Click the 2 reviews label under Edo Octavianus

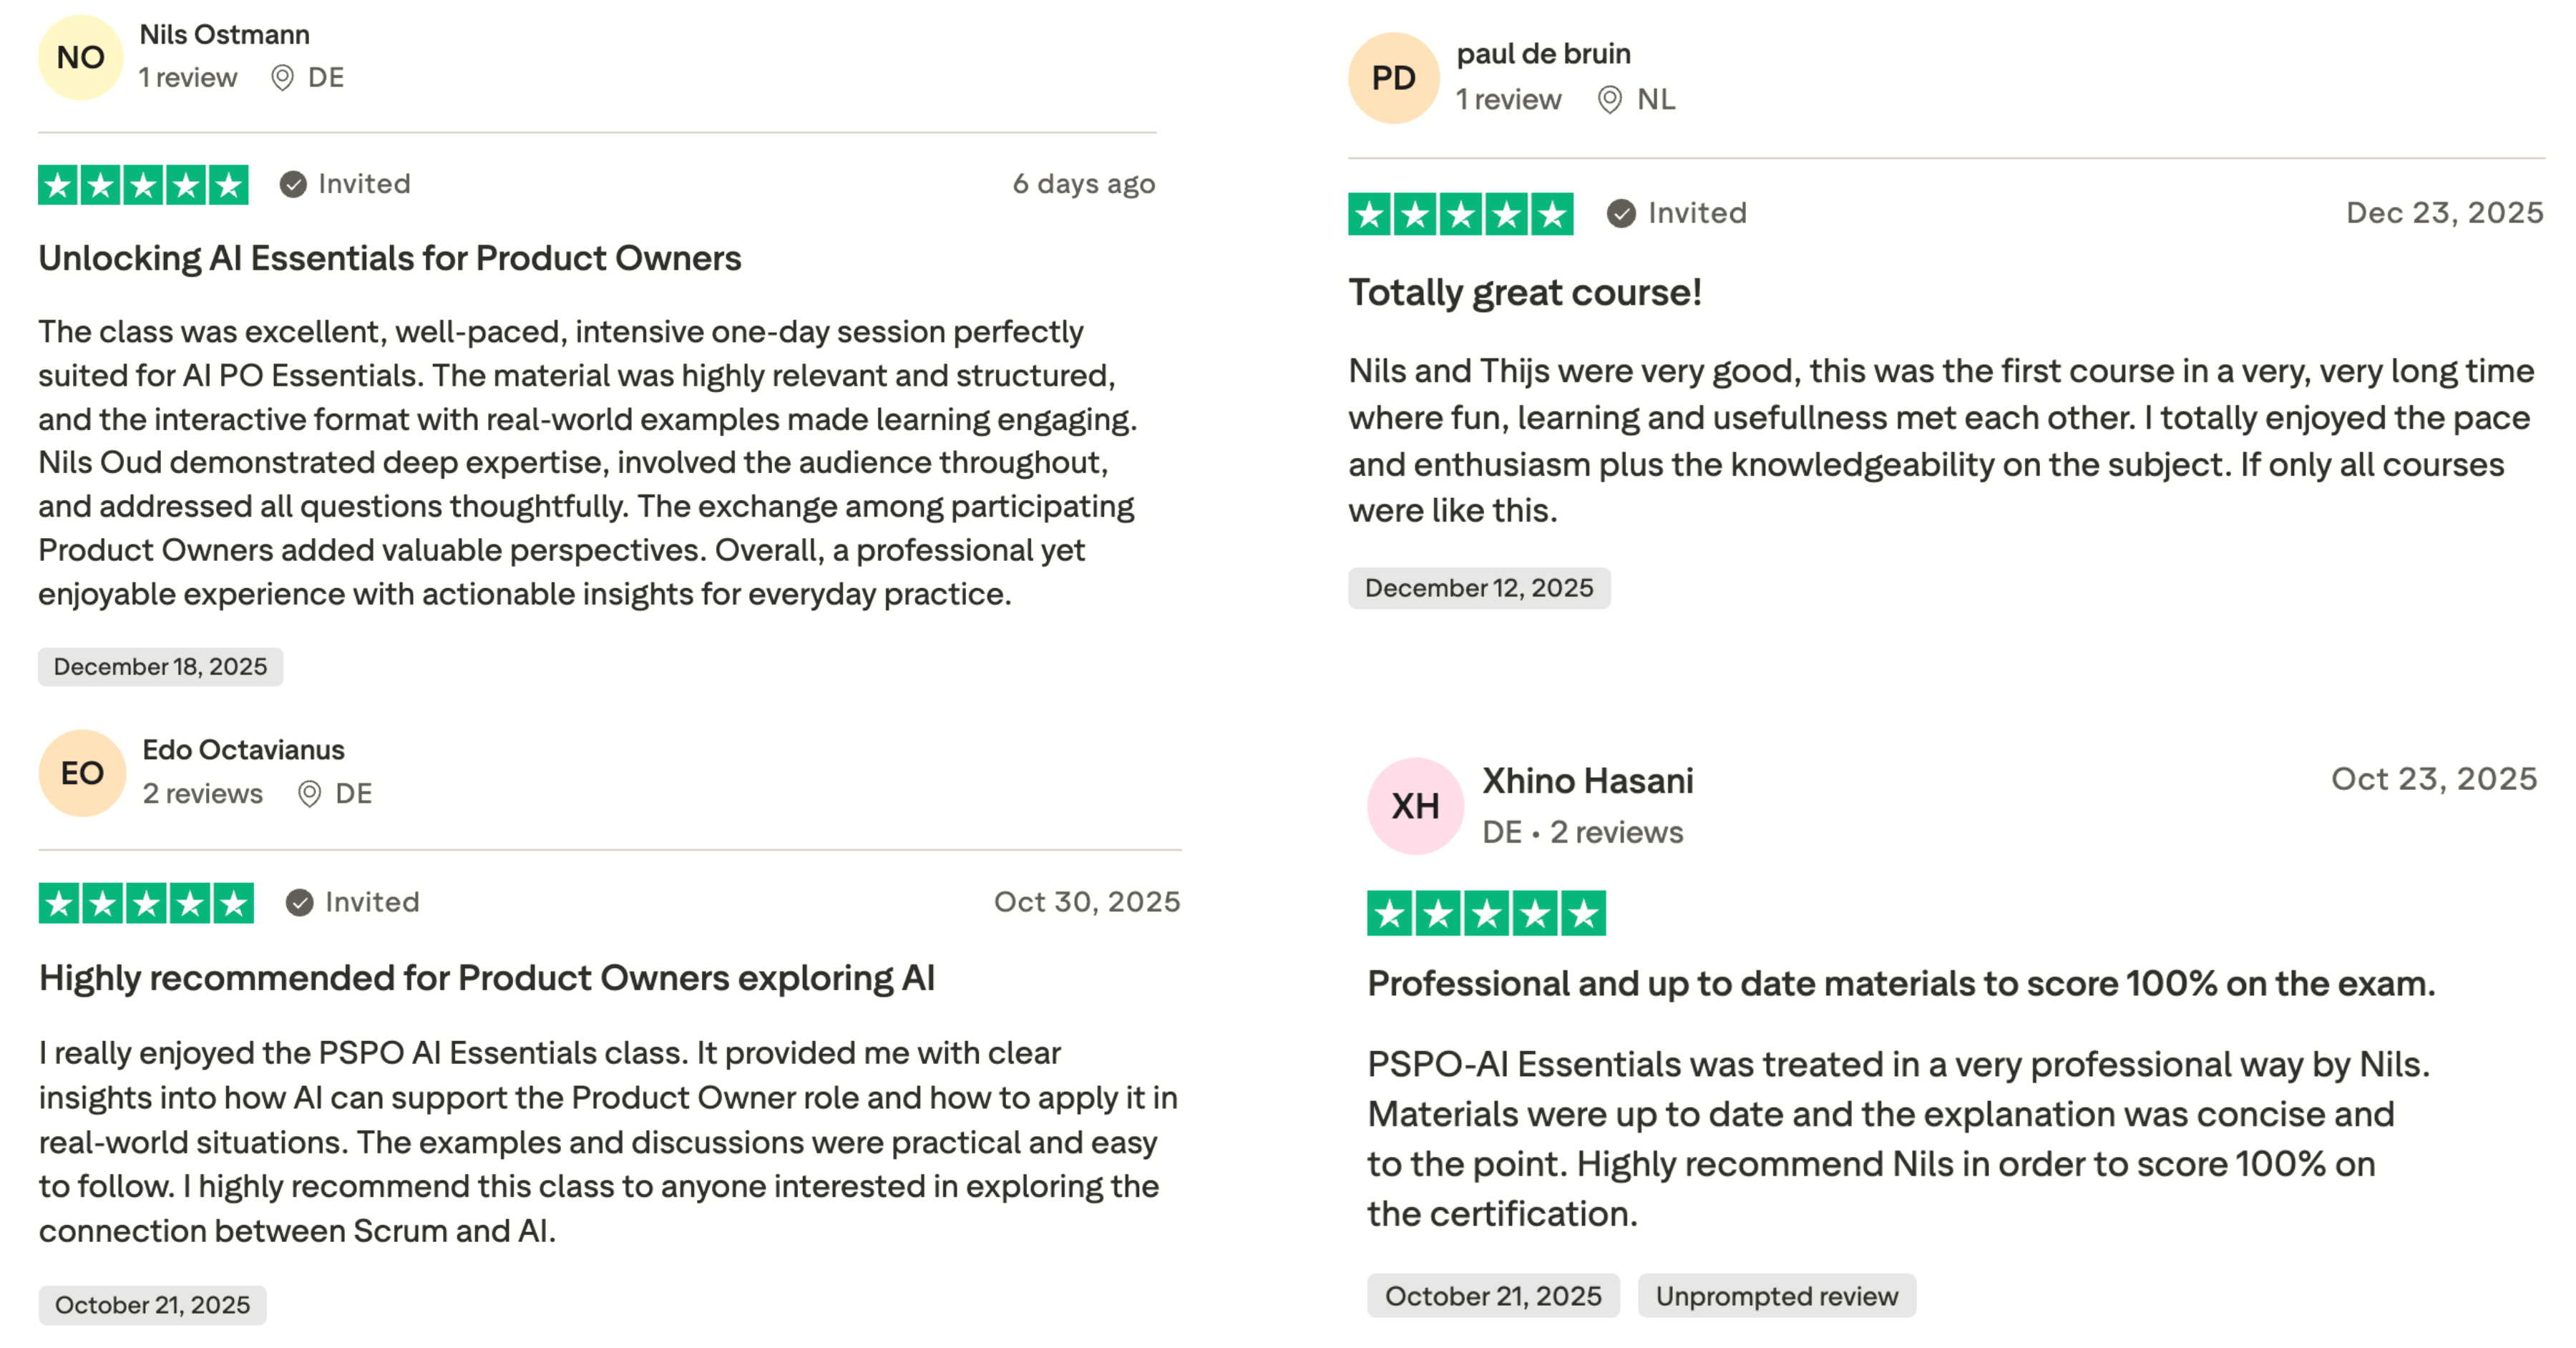(x=202, y=794)
